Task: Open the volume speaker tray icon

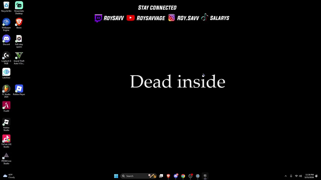Action: coord(300,176)
